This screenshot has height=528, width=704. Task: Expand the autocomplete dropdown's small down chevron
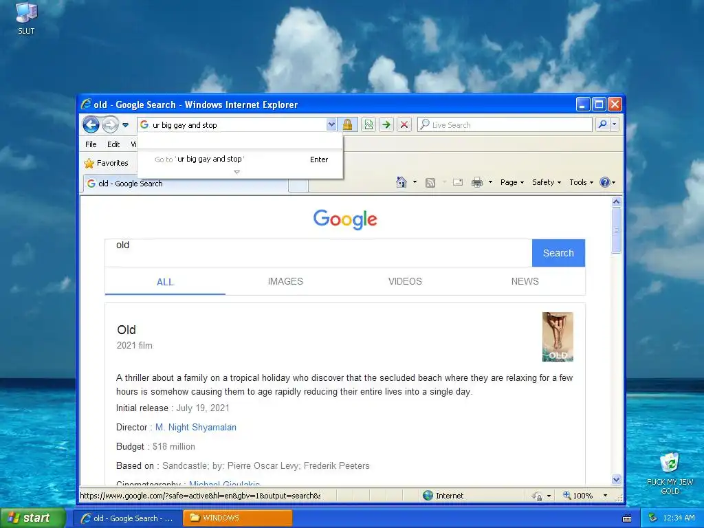point(236,172)
